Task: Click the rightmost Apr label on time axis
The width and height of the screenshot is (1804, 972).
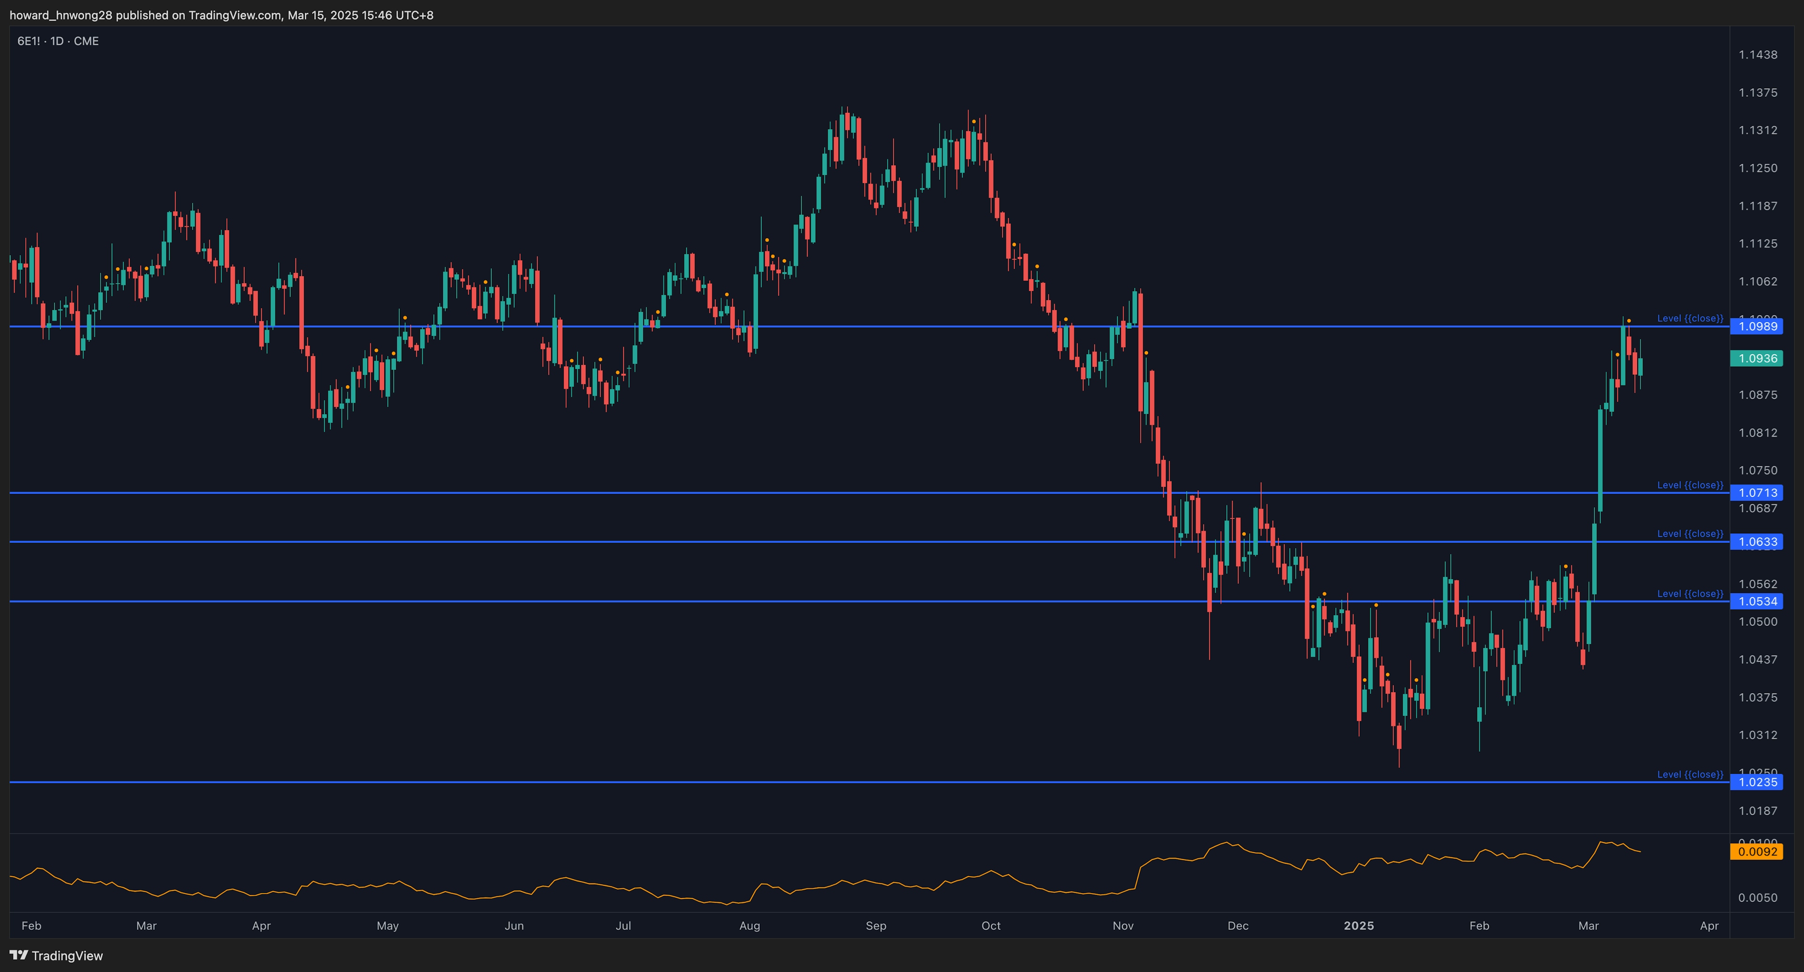Action: point(1709,926)
